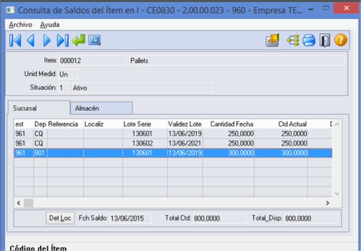Click the Unid Medid field Un

coord(69,74)
